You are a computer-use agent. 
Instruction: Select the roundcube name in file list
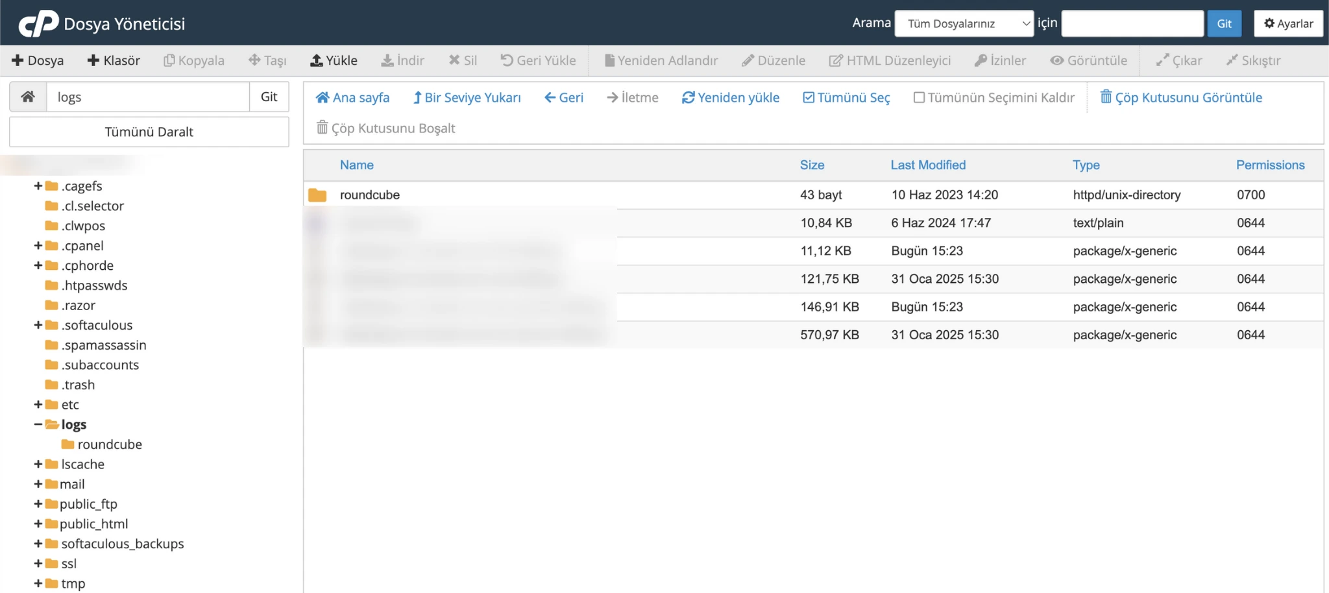pyautogui.click(x=370, y=195)
